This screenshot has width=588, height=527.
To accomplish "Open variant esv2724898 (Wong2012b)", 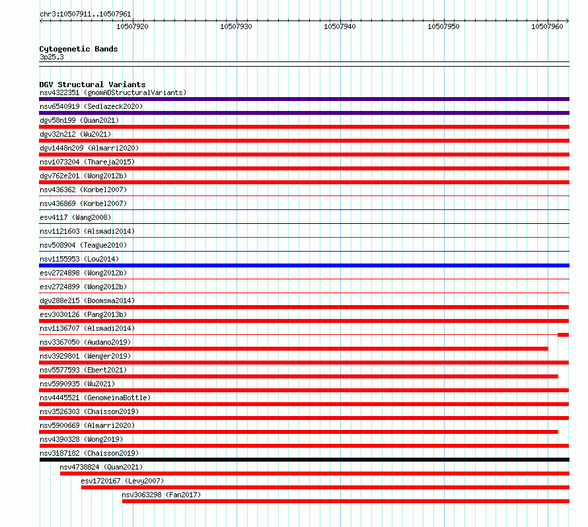I will [83, 273].
